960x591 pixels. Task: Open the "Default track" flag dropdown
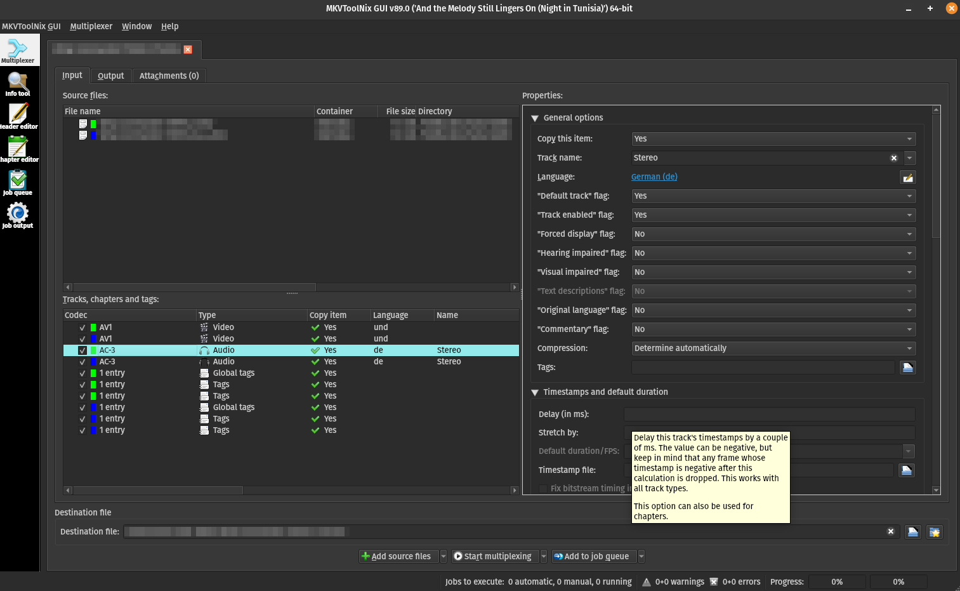click(773, 196)
